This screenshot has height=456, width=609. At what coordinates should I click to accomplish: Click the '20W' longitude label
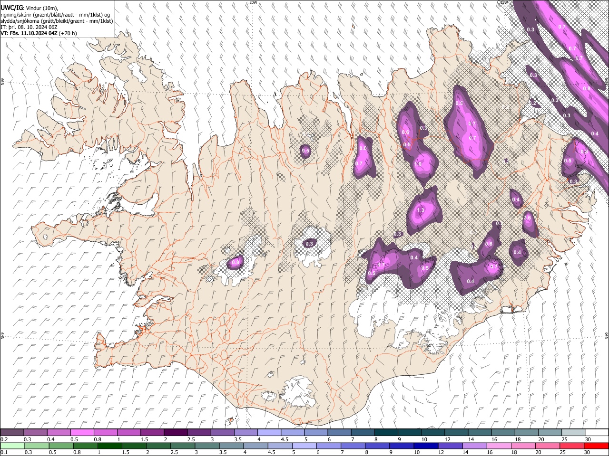coord(253,2)
